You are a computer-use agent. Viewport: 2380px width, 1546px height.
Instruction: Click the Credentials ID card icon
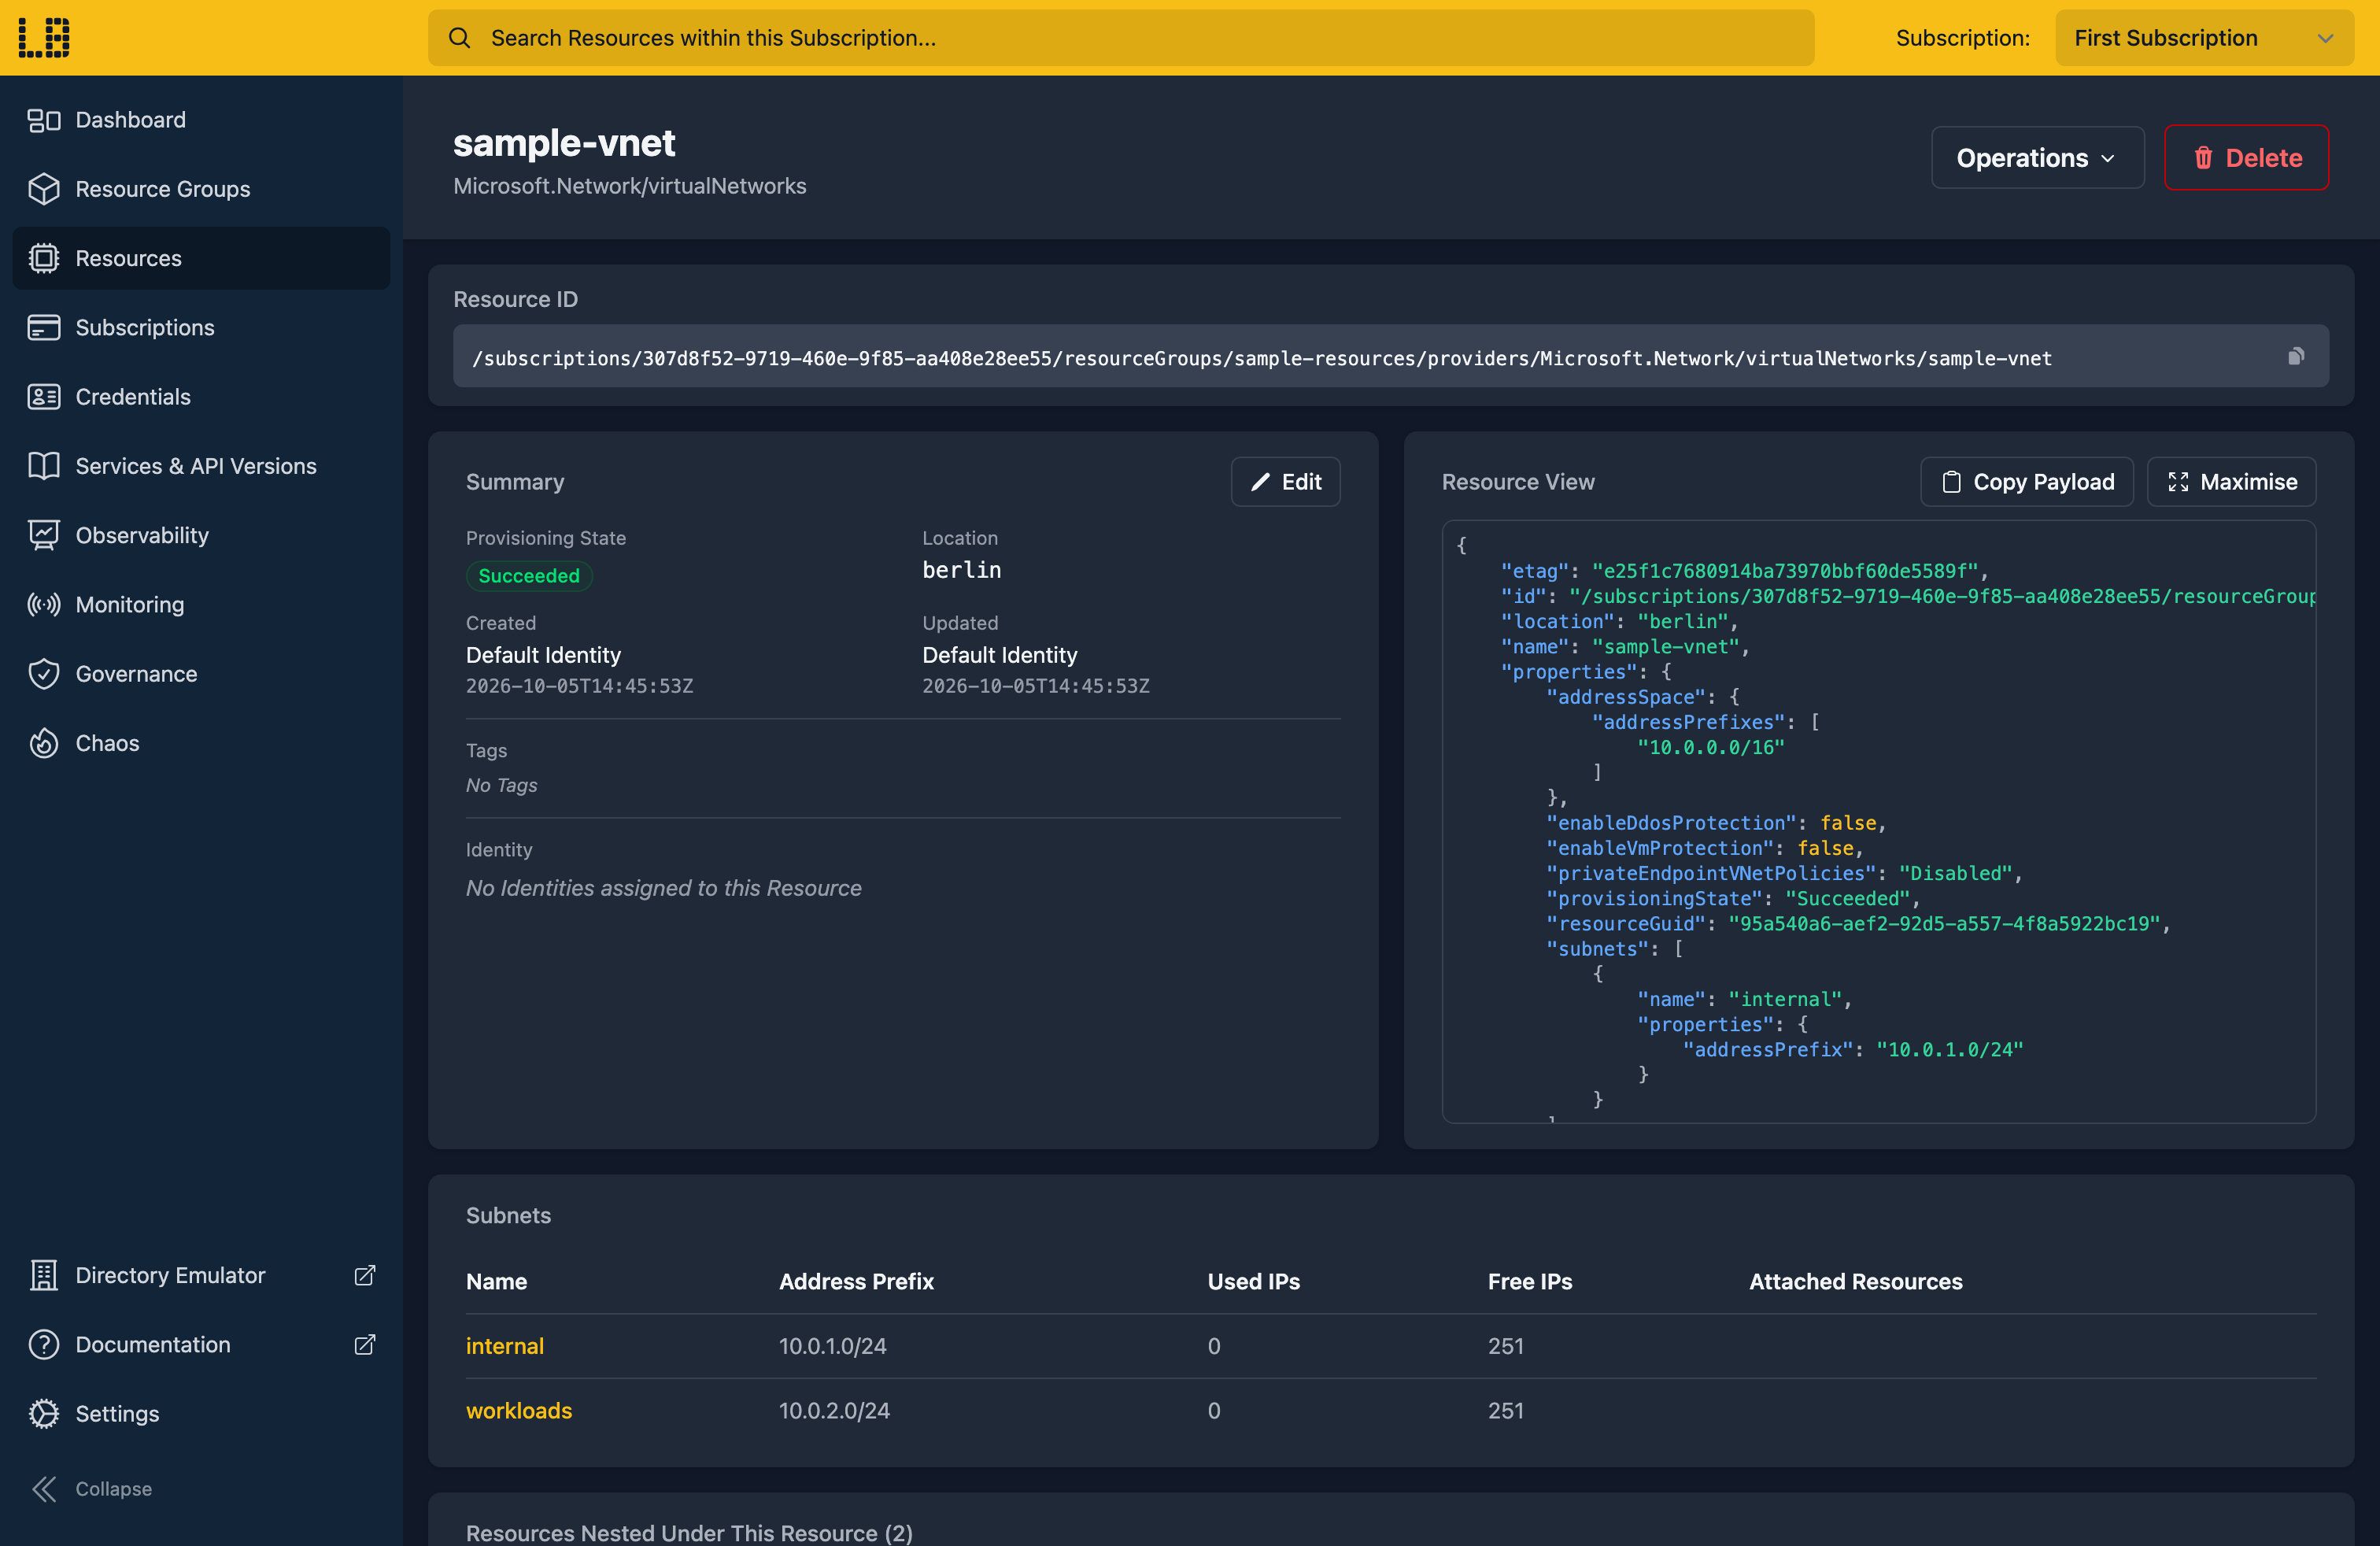[44, 397]
